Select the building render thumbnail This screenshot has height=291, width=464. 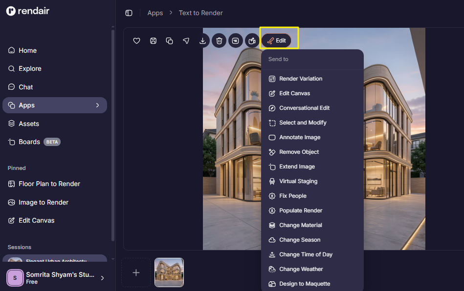[169, 272]
